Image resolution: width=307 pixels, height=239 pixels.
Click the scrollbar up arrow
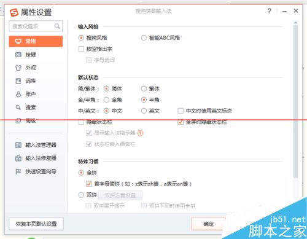295,22
